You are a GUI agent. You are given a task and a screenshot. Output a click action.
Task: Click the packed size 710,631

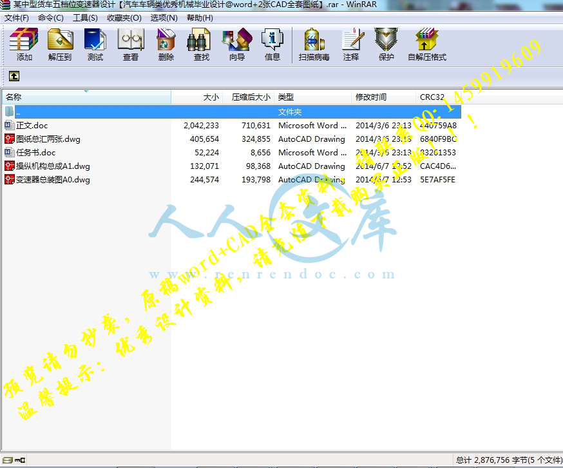pyautogui.click(x=256, y=126)
